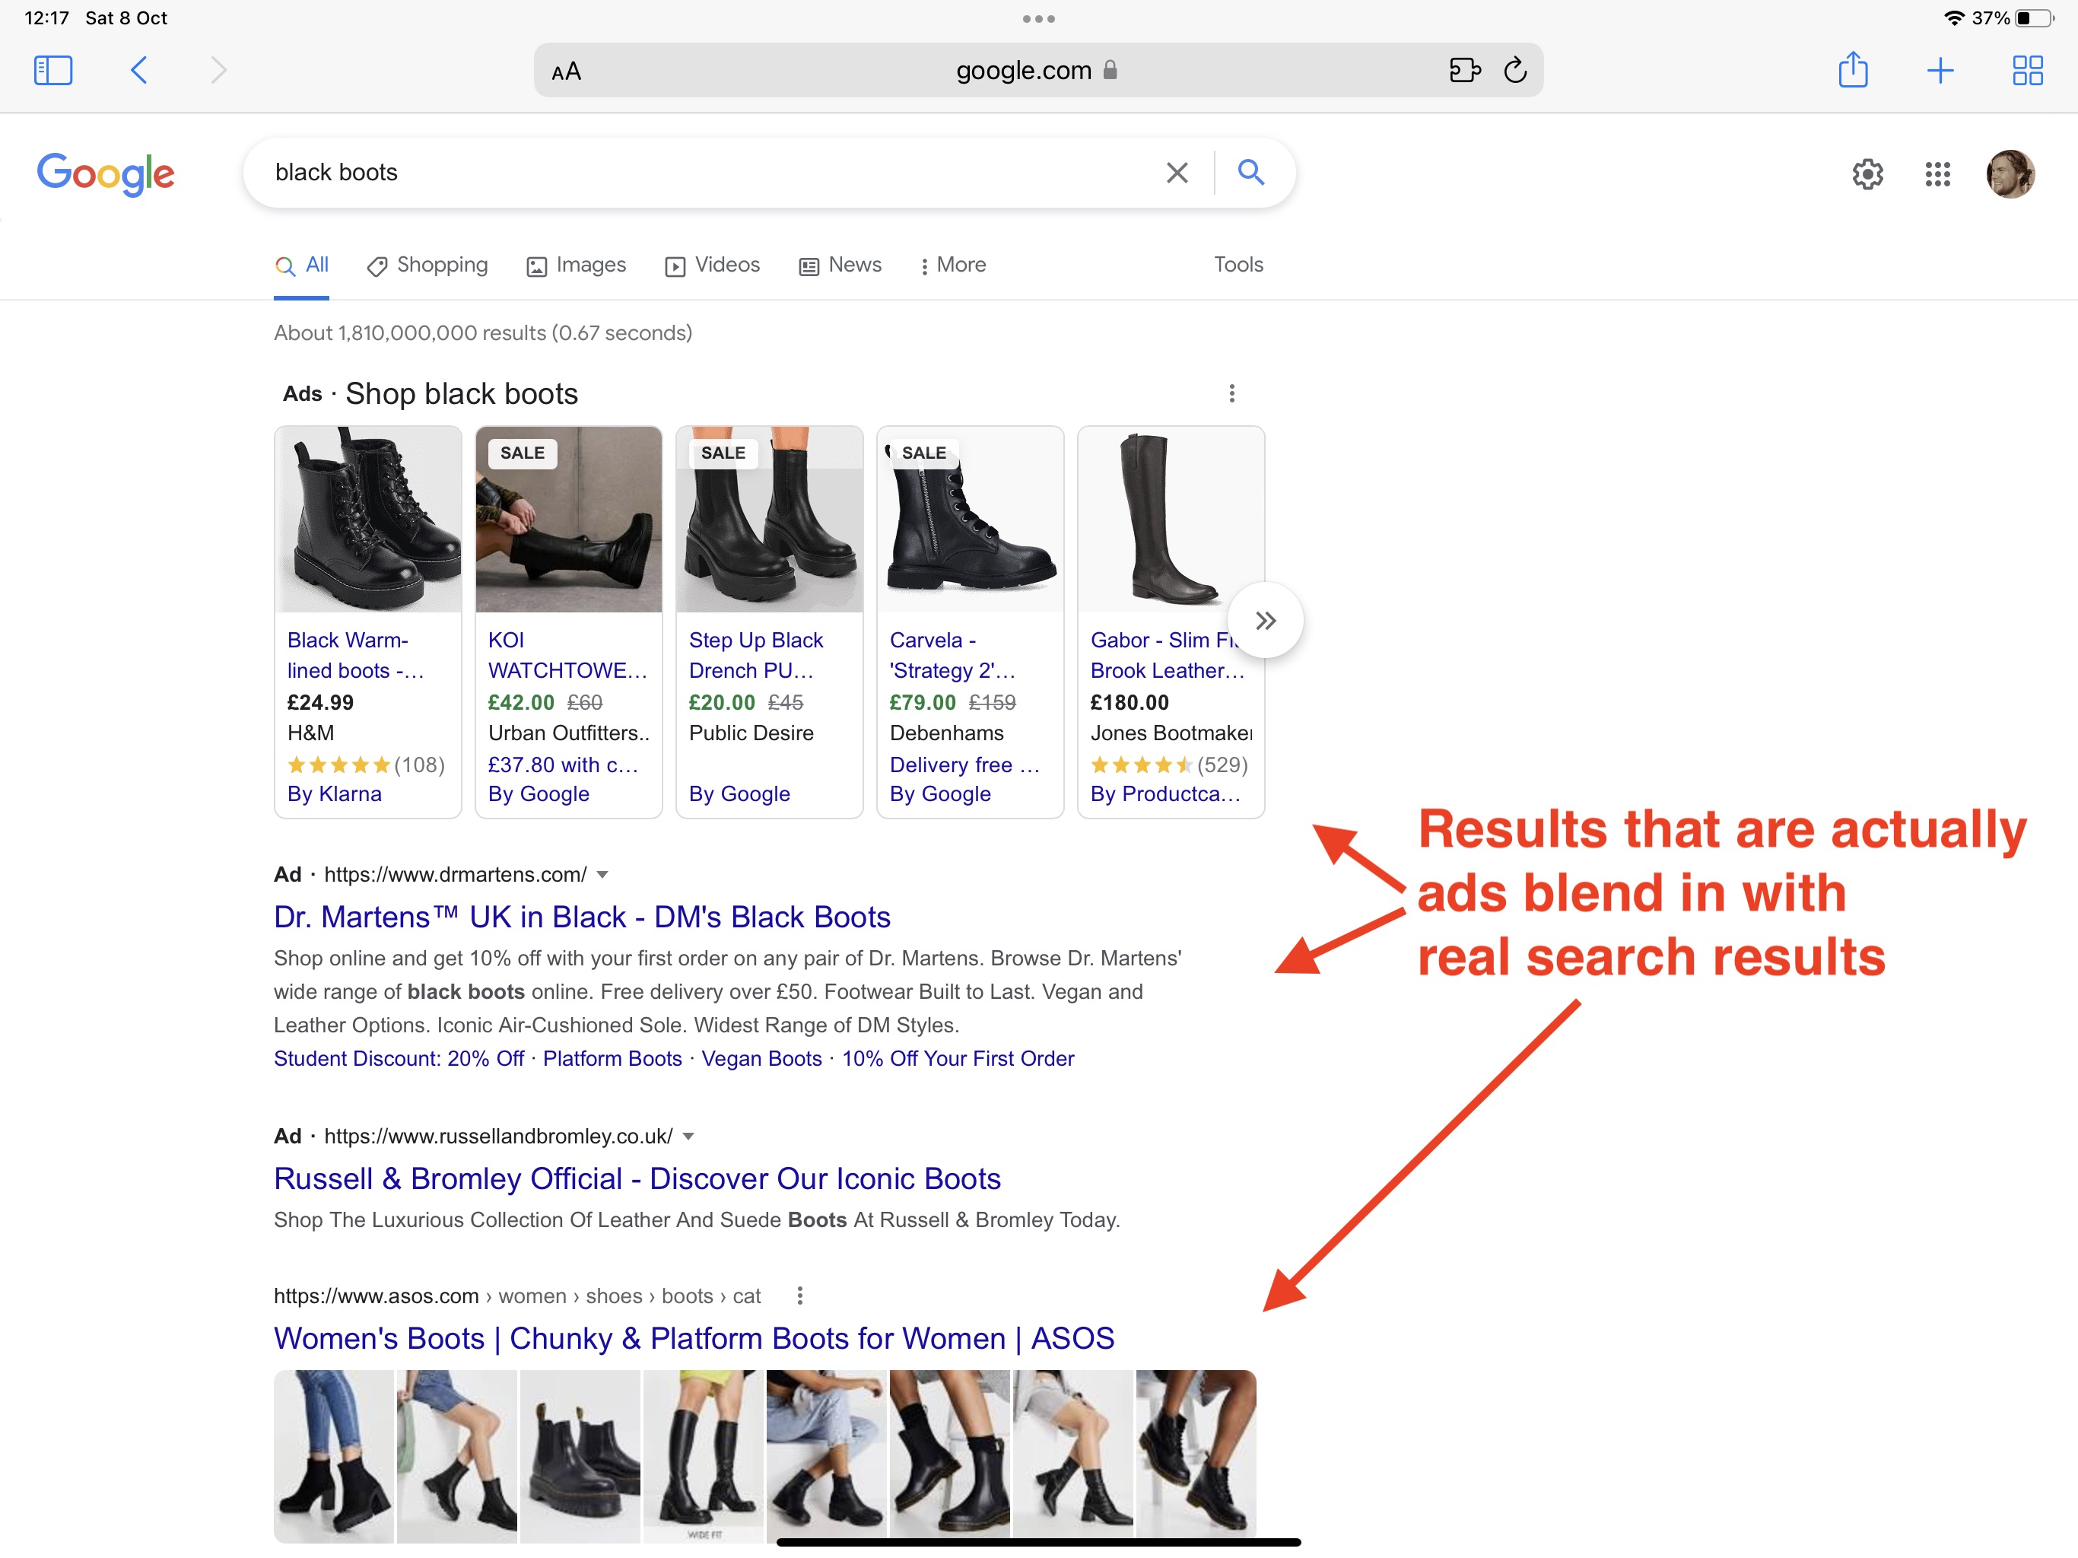2078x1558 pixels.
Task: Open the Google apps grid
Action: tap(1937, 174)
